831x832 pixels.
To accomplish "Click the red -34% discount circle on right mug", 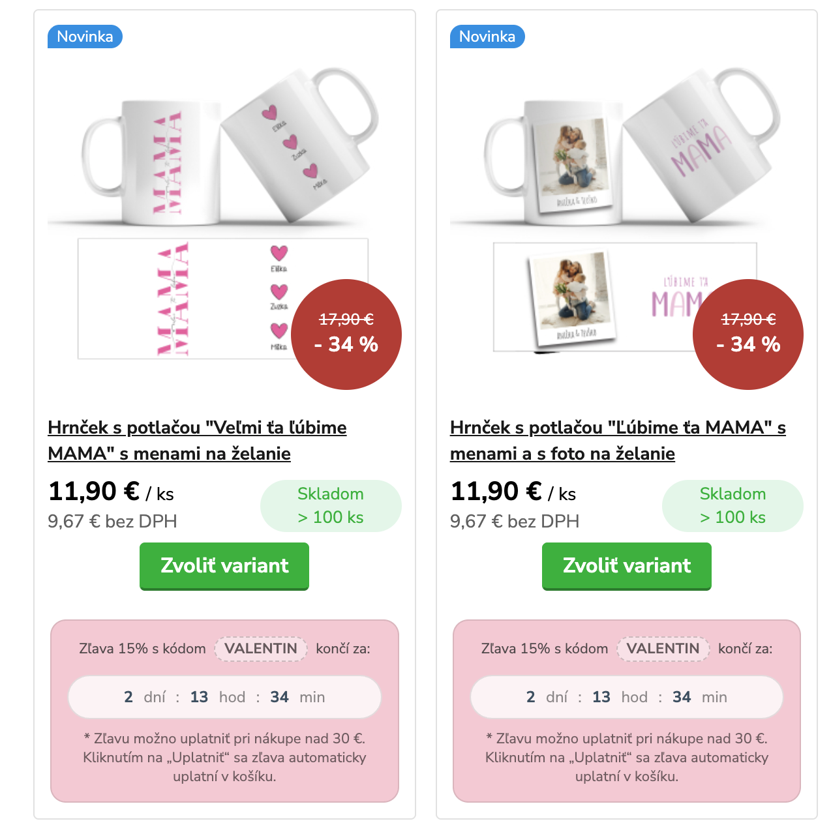I will (748, 334).
